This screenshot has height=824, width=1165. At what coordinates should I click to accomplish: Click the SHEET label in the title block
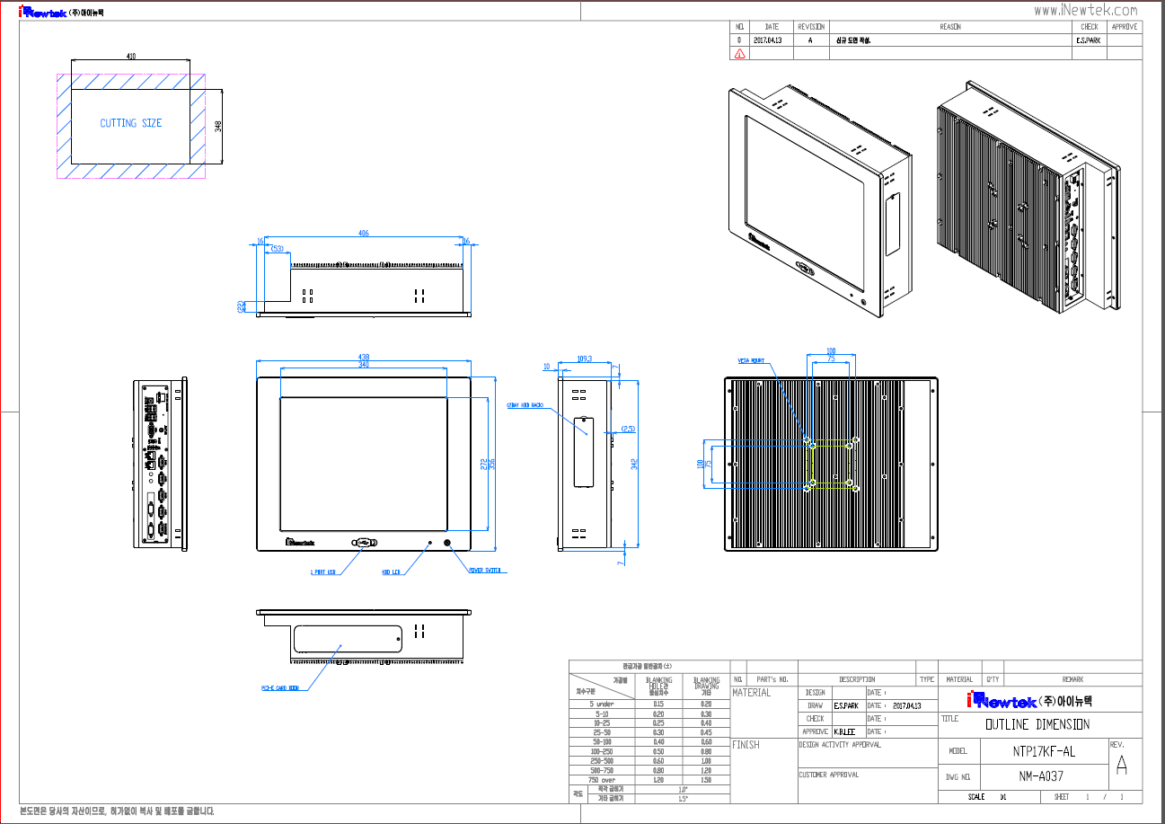[x=1062, y=797]
